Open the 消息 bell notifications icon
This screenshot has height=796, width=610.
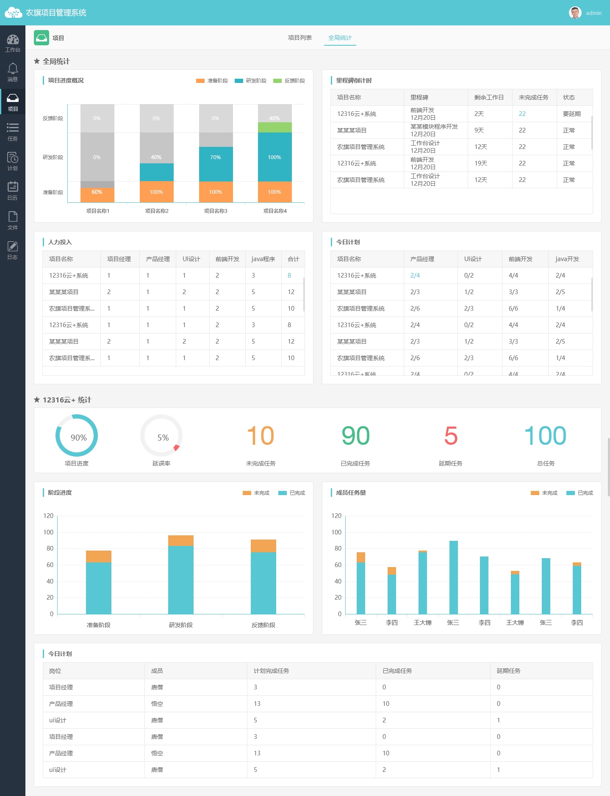tap(13, 72)
